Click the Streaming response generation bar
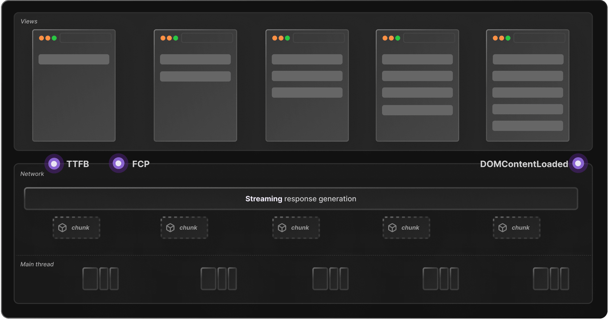Viewport: 608px width, 320px height. [301, 199]
